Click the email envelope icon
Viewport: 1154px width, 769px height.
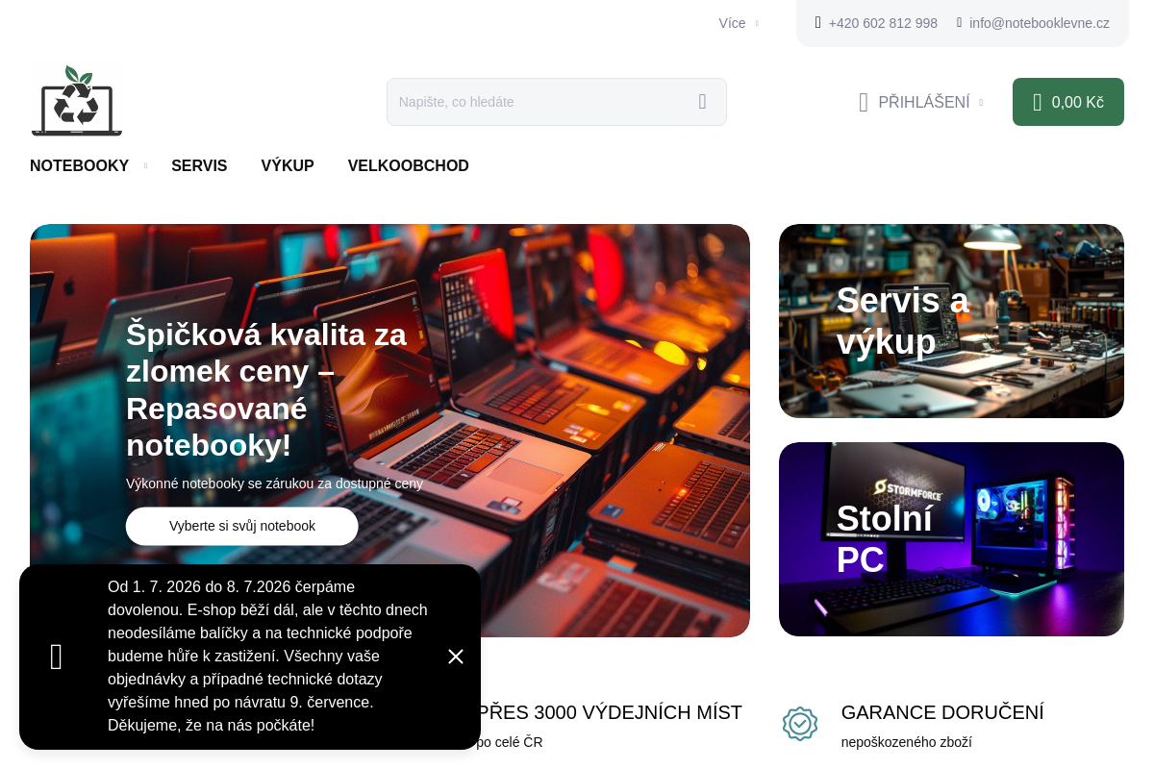[x=959, y=22]
